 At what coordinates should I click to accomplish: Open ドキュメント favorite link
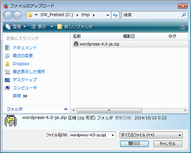tap(25, 48)
